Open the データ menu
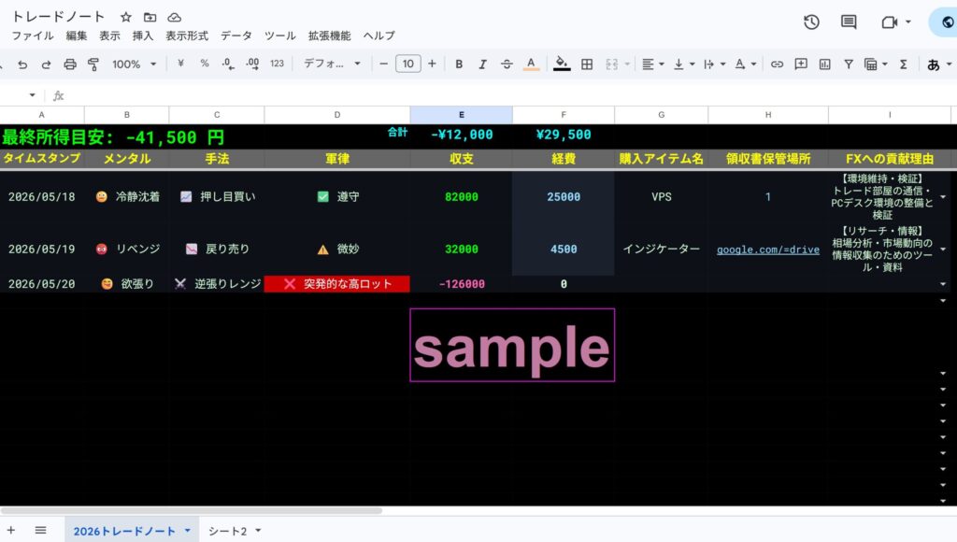The height and width of the screenshot is (542, 957). pos(236,36)
